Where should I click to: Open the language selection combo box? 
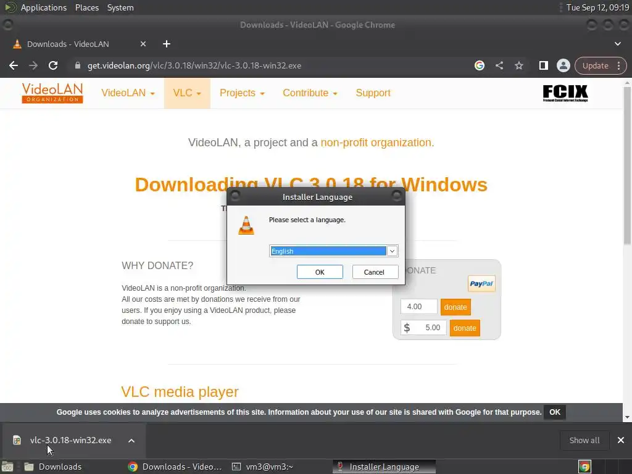(x=333, y=251)
